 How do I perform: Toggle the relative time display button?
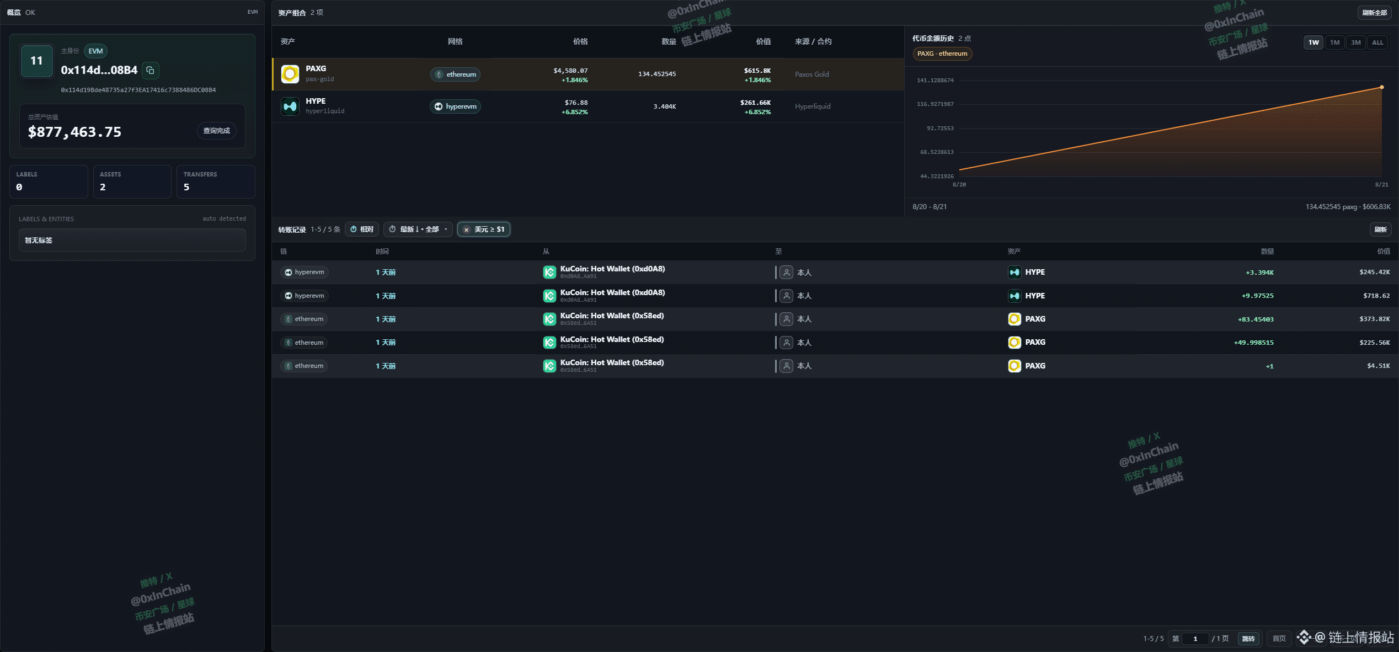362,229
